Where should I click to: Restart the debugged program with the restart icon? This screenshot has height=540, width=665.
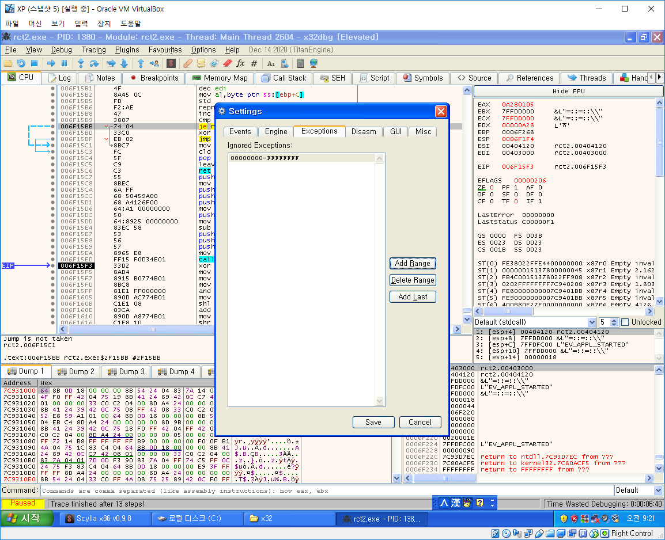(21, 63)
